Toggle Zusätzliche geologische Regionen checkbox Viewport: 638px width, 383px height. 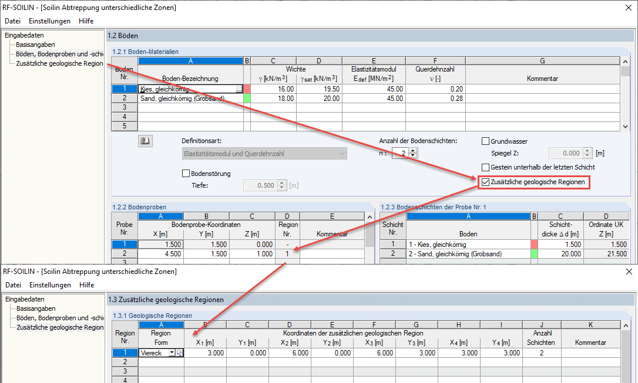point(485,182)
